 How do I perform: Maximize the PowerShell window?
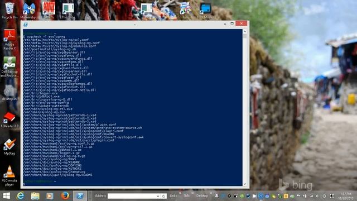click(232, 23)
